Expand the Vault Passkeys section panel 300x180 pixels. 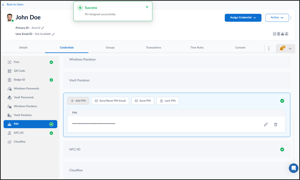[x=177, y=80]
